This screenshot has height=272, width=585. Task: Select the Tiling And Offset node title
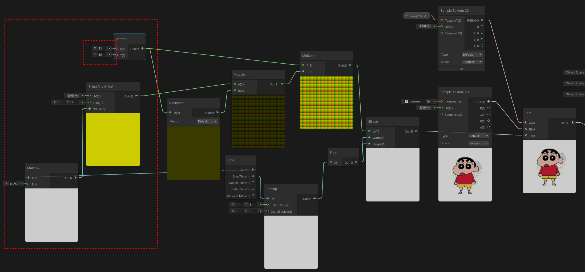point(101,86)
